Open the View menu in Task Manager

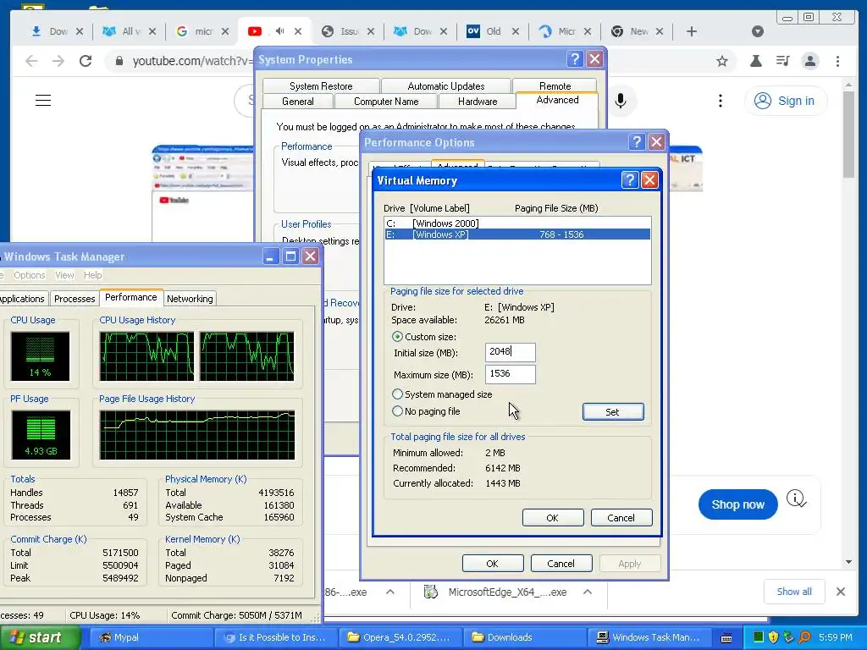coord(64,275)
